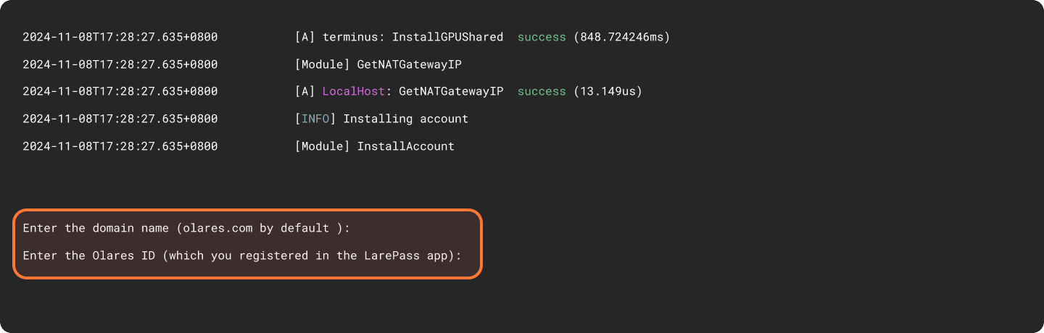Select the InstallGPUShared log entry
The height and width of the screenshot is (333, 1044).
click(447, 36)
